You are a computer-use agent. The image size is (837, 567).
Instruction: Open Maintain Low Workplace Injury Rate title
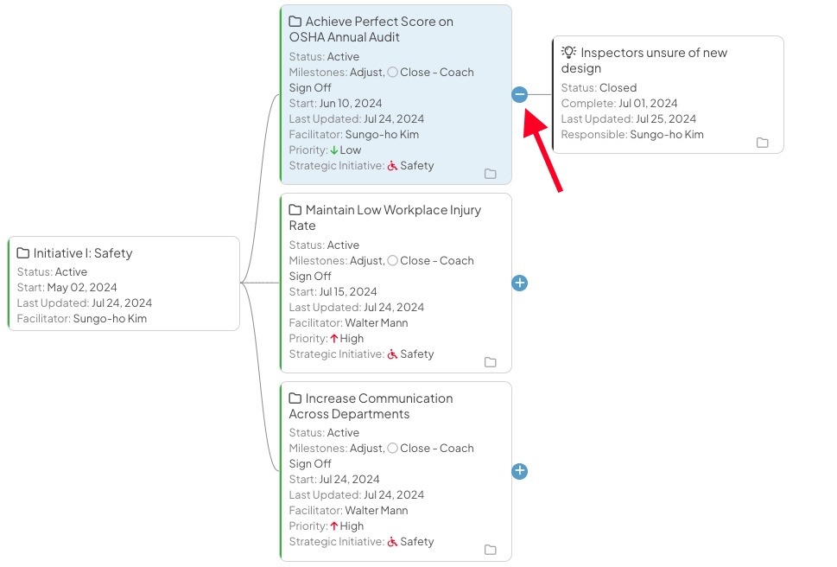(x=385, y=218)
